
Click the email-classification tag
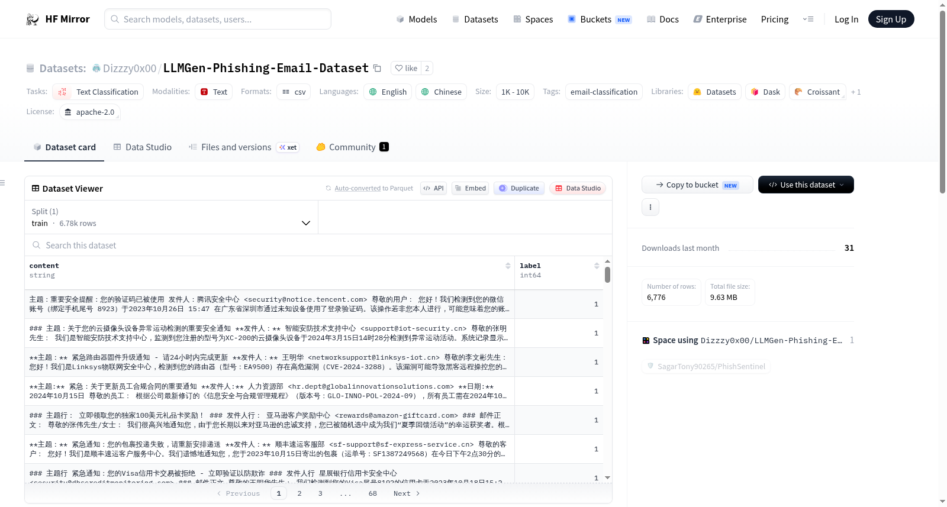click(x=604, y=92)
